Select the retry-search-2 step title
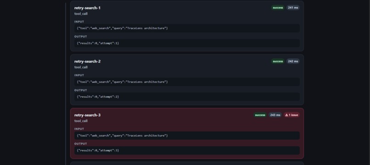370x165 pixels. [87, 61]
